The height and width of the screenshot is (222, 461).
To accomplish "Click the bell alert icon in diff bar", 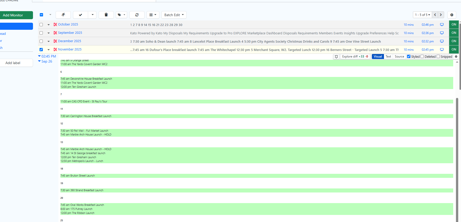I will click(x=336, y=57).
